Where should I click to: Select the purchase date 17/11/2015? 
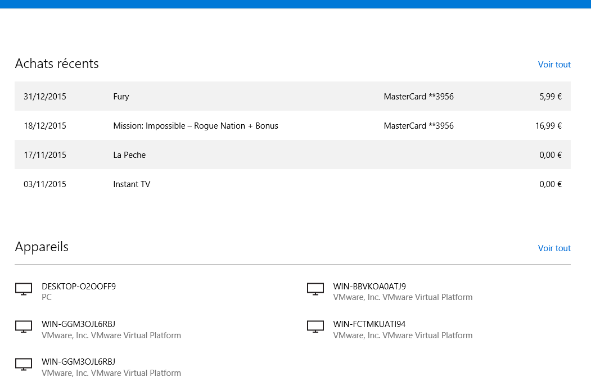point(45,155)
